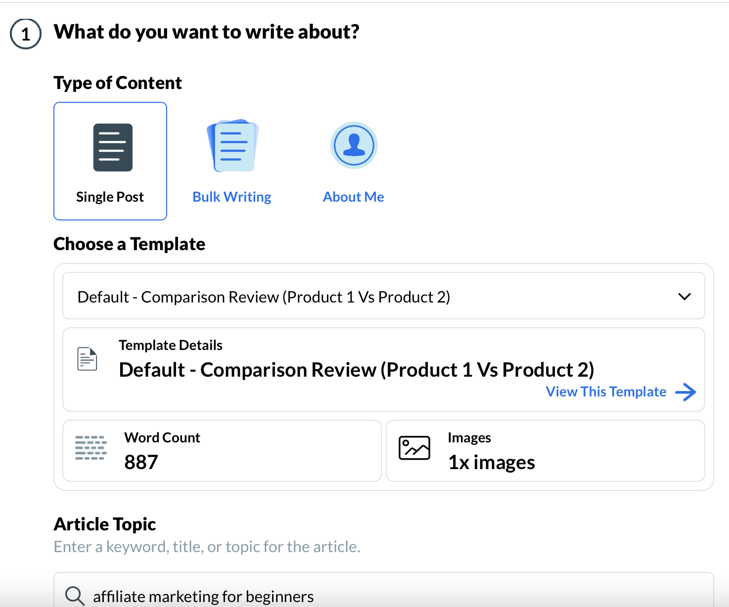Click the large Default - Comparison Review title
Viewport: 729px width, 607px height.
(x=357, y=370)
